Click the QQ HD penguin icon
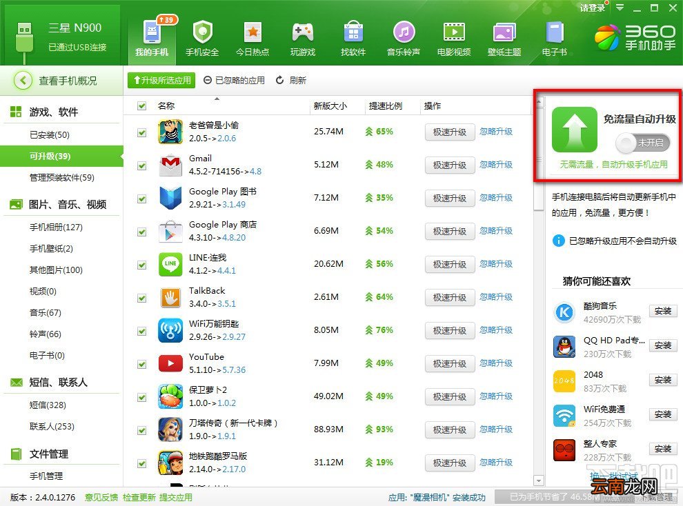 click(564, 347)
